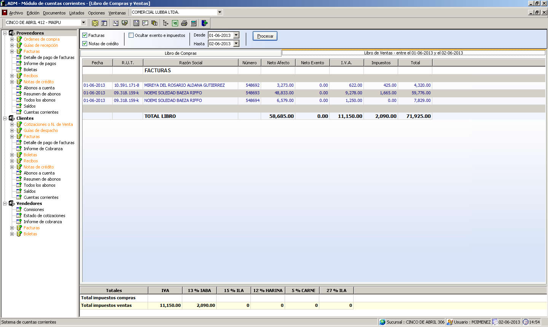This screenshot has width=548, height=327.
Task: Click the Ordenes de compra folder icon
Action: (19, 39)
